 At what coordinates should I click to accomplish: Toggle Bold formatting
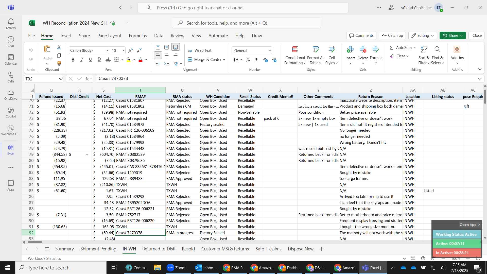(x=73, y=60)
